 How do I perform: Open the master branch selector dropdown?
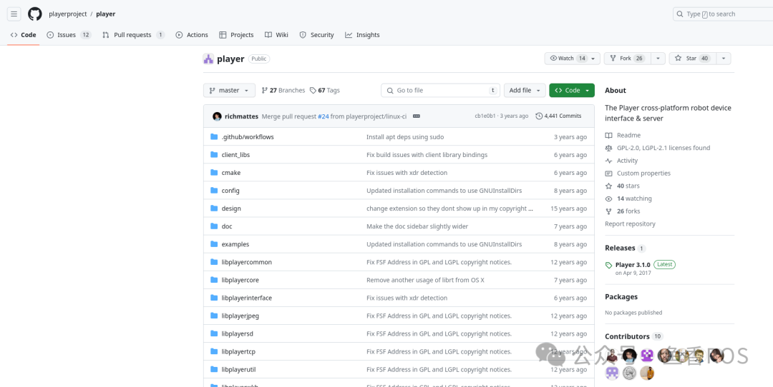(229, 91)
